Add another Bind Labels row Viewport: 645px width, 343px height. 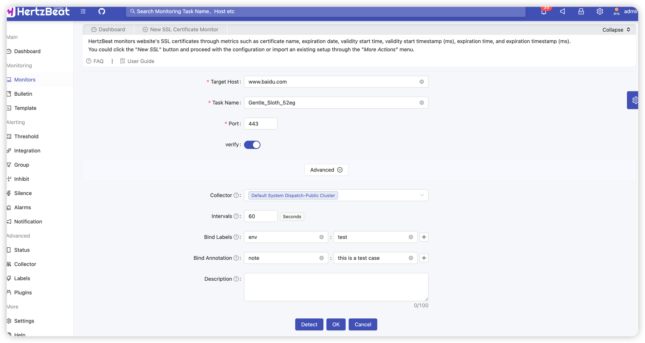(x=424, y=237)
